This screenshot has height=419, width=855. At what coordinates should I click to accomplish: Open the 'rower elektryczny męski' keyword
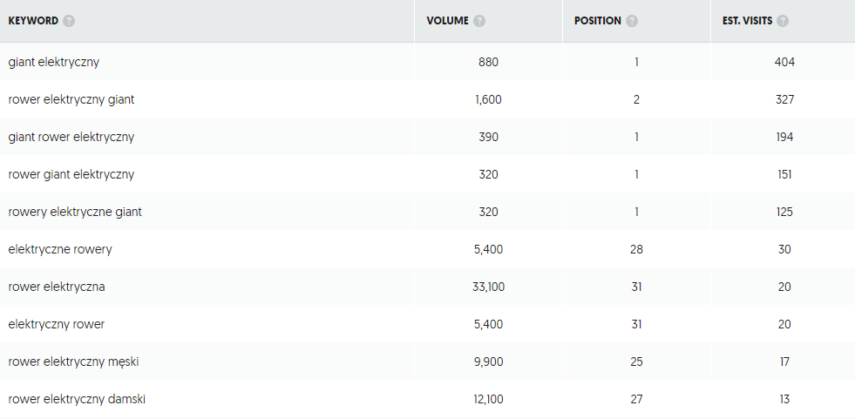[x=73, y=362]
